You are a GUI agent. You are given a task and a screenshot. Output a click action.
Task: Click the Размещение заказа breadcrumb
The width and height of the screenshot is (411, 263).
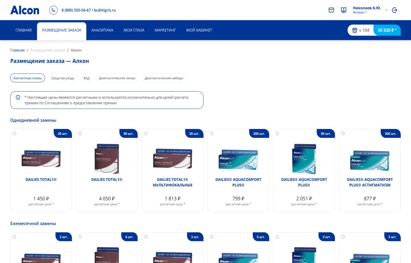click(x=47, y=50)
